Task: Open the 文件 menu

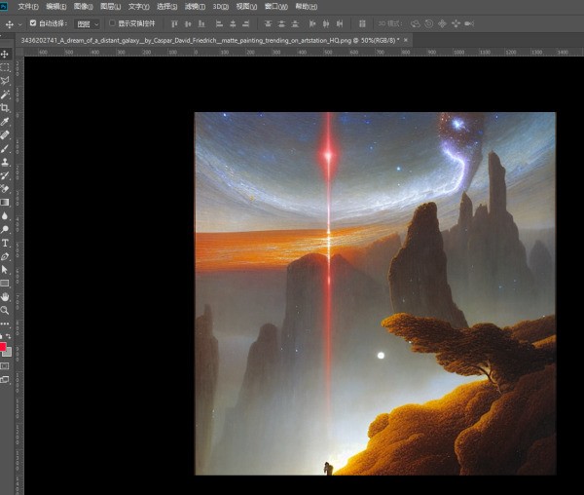Action: (27, 6)
